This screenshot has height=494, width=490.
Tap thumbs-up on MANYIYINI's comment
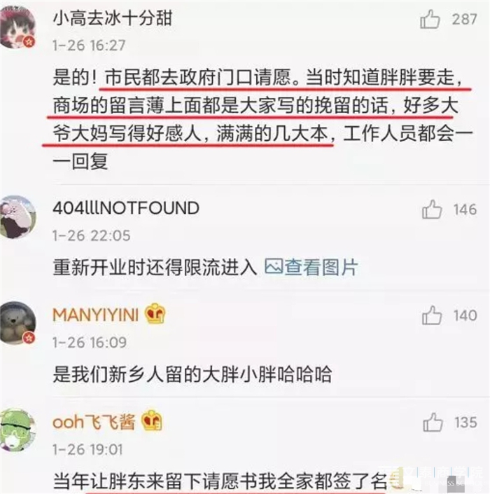point(432,315)
